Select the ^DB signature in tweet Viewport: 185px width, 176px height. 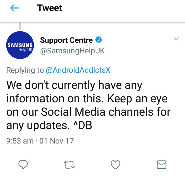click(82, 125)
